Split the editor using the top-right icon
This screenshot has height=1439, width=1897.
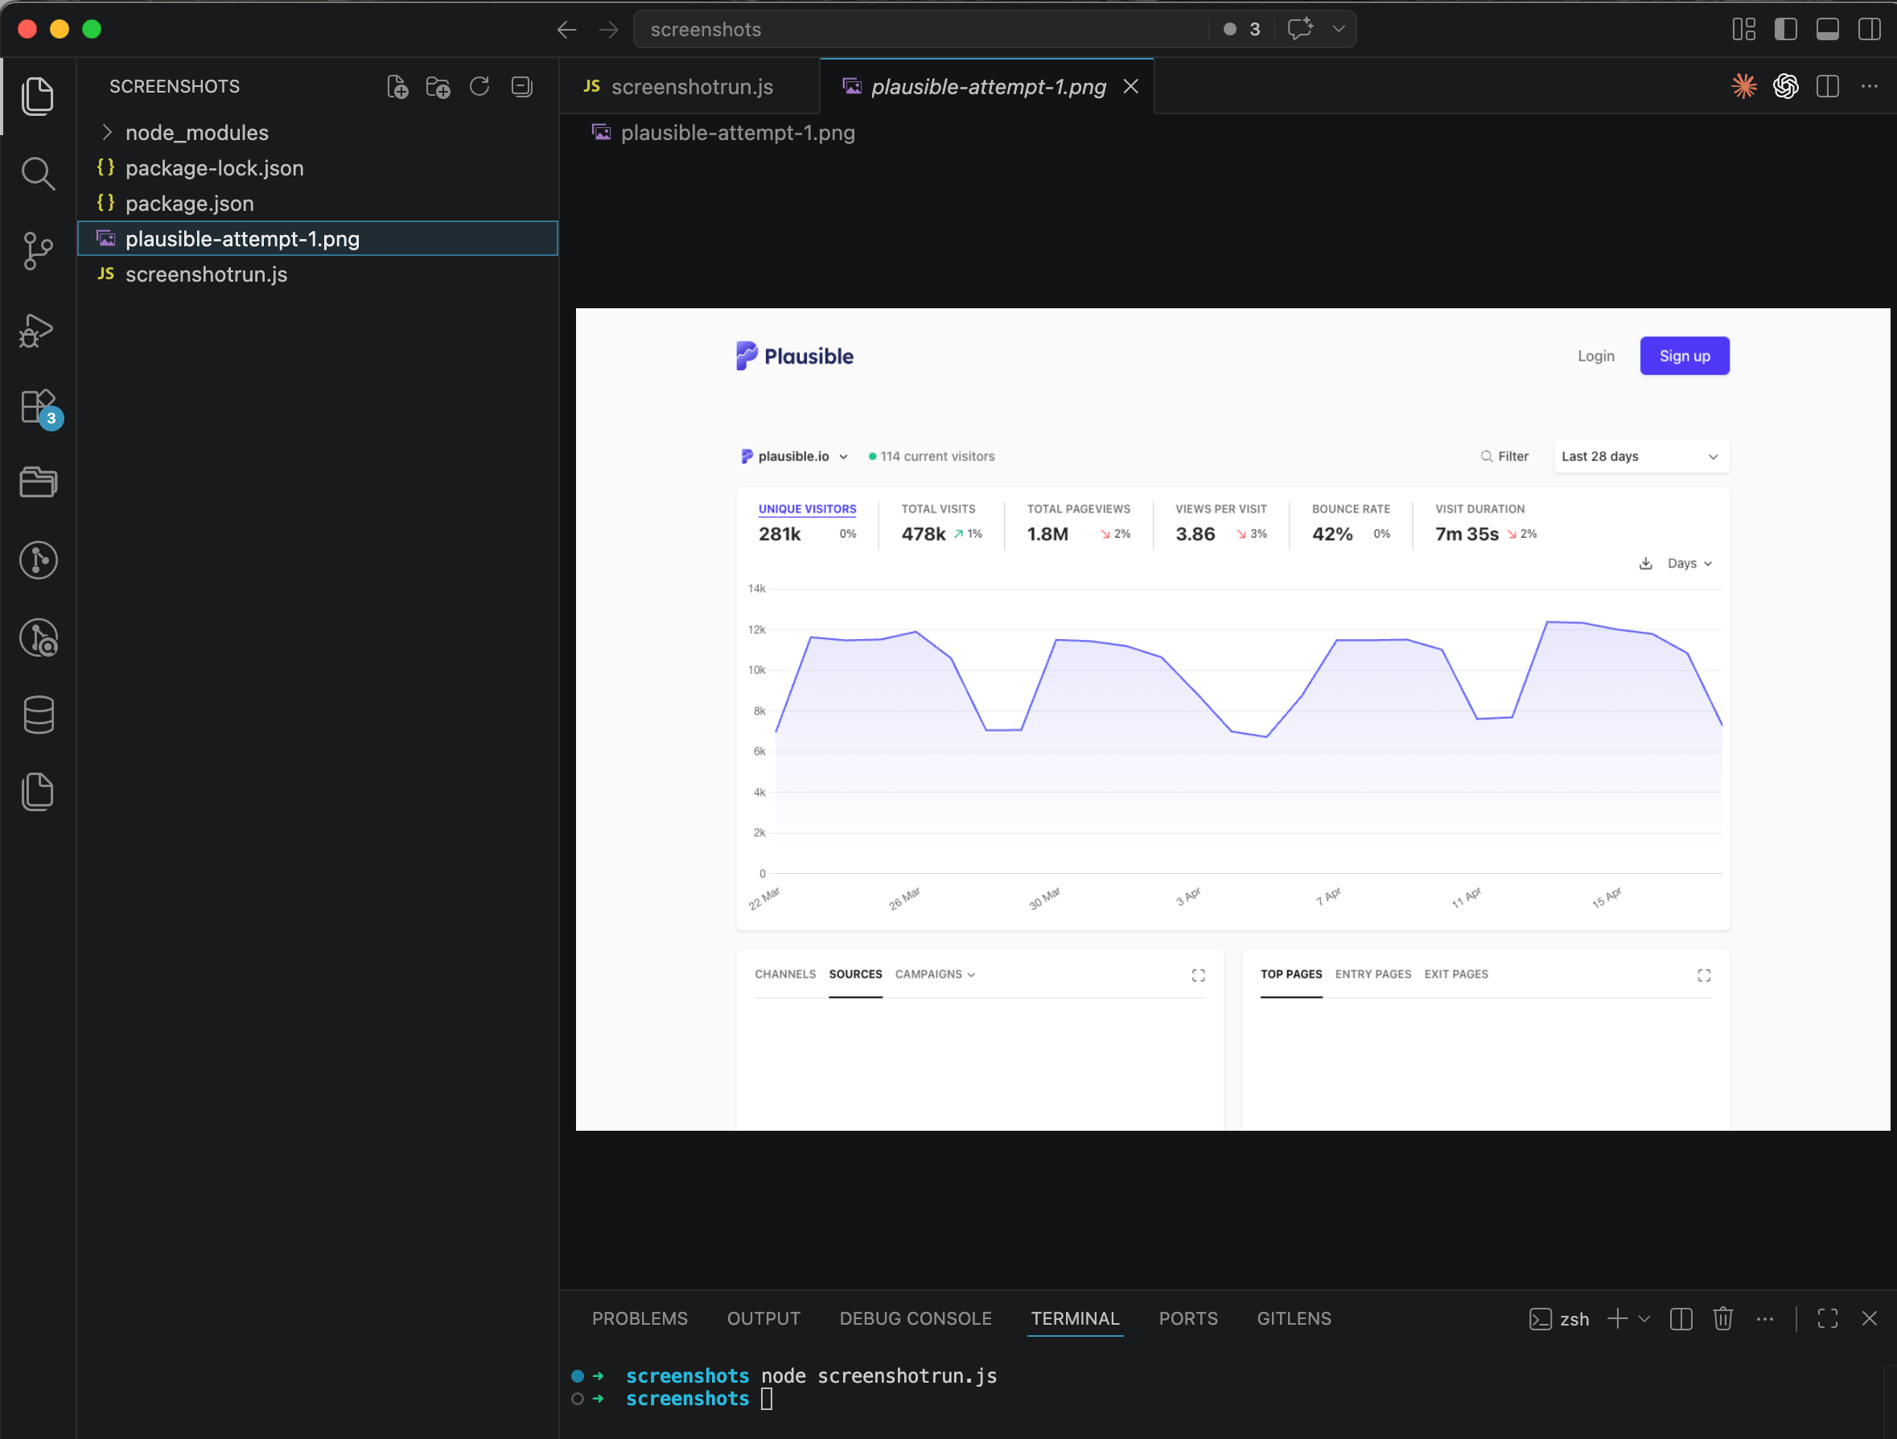tap(1828, 86)
